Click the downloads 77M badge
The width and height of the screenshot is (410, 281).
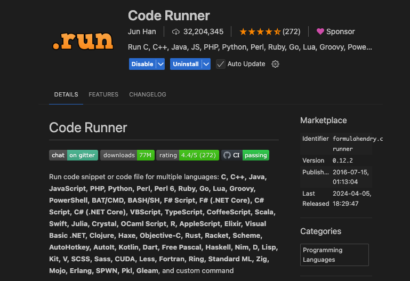(127, 155)
